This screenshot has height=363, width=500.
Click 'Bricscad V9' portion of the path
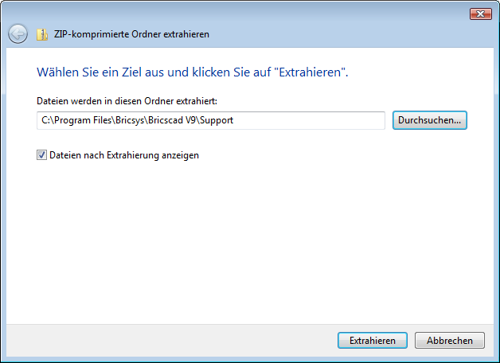(x=171, y=120)
